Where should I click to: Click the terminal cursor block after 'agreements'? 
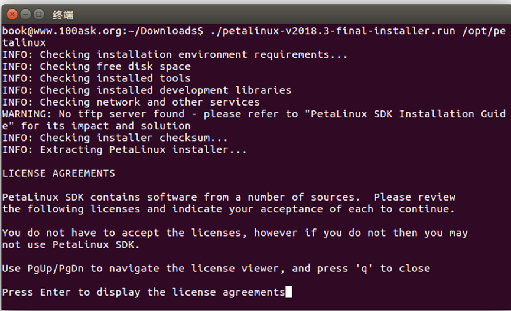(x=289, y=292)
